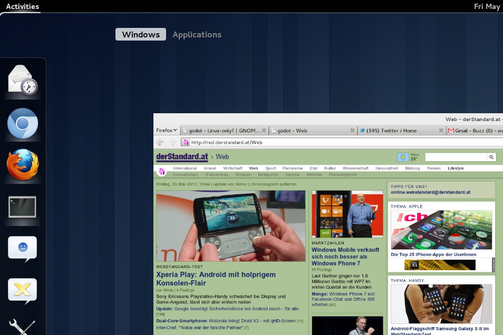Open the XChat dash icon with yellow X
This screenshot has height=335, width=503.
pos(23,291)
